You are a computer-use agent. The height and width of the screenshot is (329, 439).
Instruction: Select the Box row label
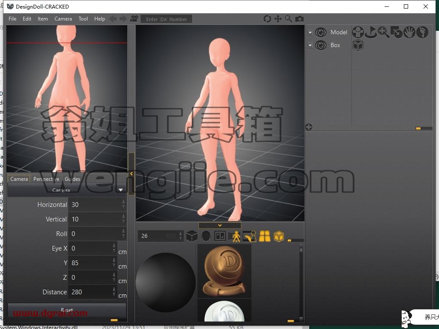coord(335,45)
